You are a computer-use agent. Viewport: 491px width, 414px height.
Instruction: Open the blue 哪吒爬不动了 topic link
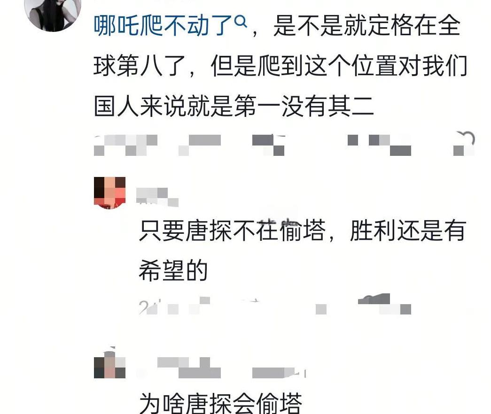[163, 26]
